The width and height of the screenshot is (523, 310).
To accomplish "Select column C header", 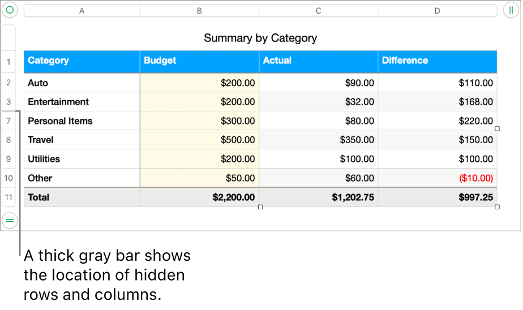I will click(x=319, y=11).
